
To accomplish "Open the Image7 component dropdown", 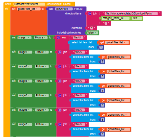I will 25,124.
